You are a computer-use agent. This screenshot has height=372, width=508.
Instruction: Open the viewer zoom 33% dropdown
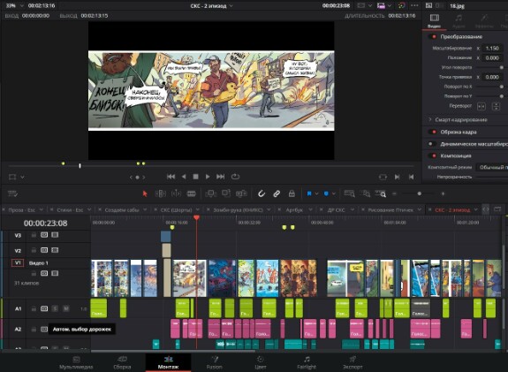coord(22,5)
